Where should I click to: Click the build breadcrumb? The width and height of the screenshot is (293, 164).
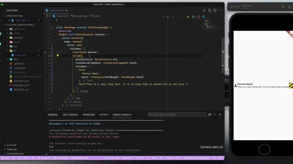click(x=96, y=16)
